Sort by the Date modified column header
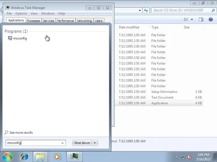Screen dimensions: 217x162 (x=129, y=27)
